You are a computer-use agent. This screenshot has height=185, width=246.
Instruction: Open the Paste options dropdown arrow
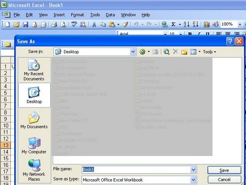(x=118, y=25)
